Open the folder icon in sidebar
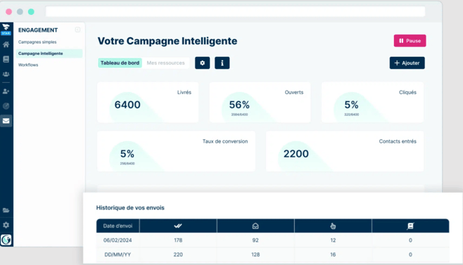This screenshot has width=463, height=265. (6, 210)
